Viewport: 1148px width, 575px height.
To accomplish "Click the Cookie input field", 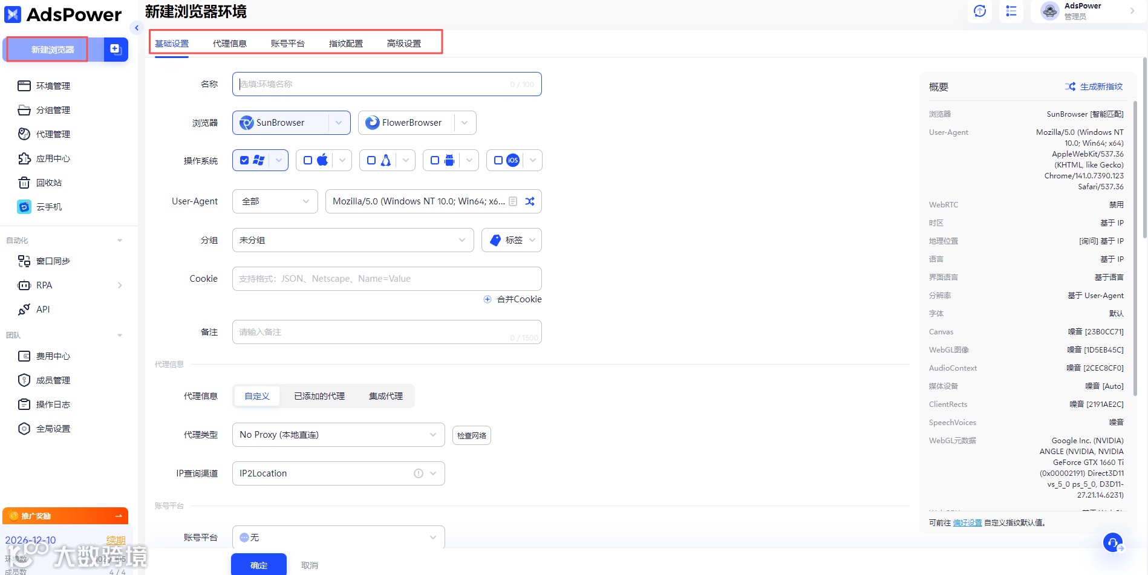I will pyautogui.click(x=387, y=279).
